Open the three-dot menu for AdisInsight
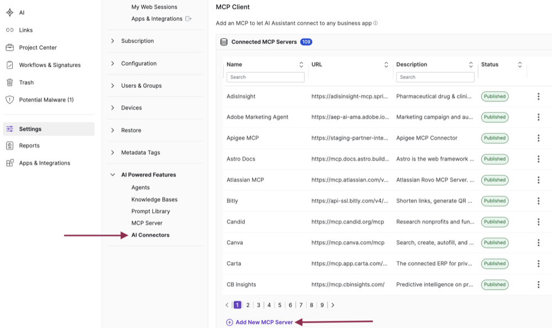 tap(538, 96)
